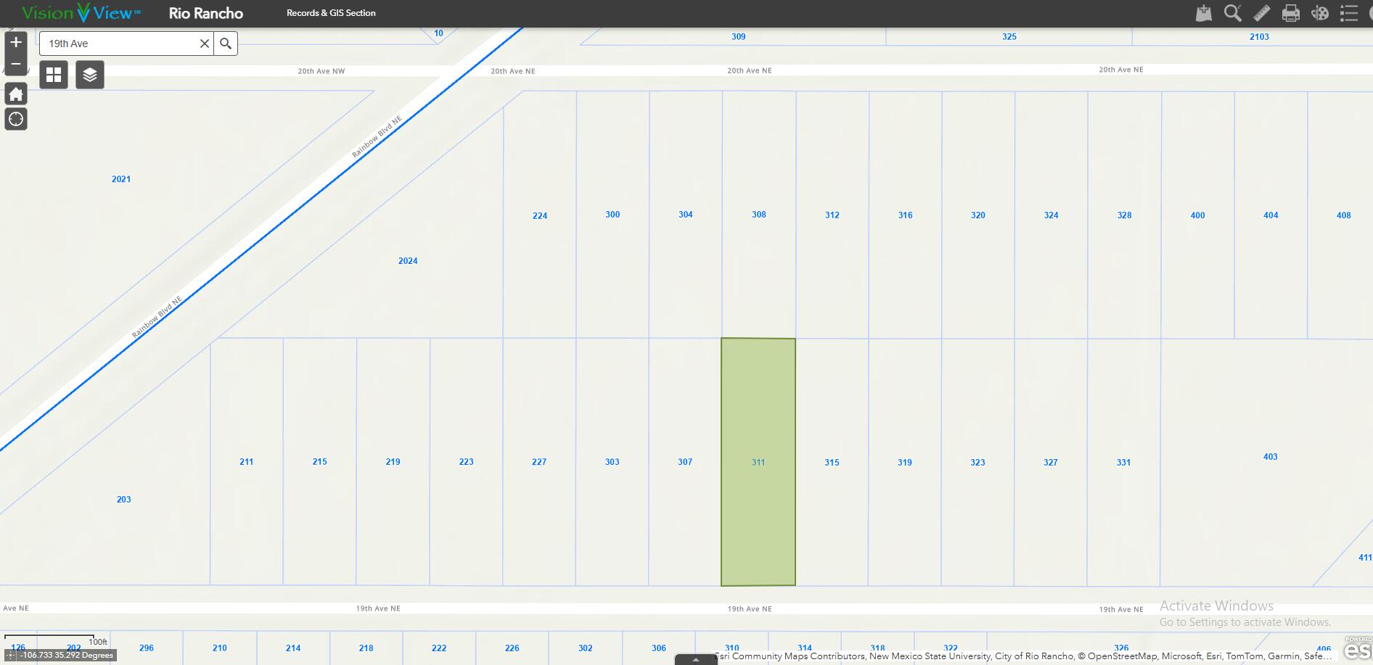Click parcel 2103
The width and height of the screenshot is (1373, 665).
pos(1259,36)
